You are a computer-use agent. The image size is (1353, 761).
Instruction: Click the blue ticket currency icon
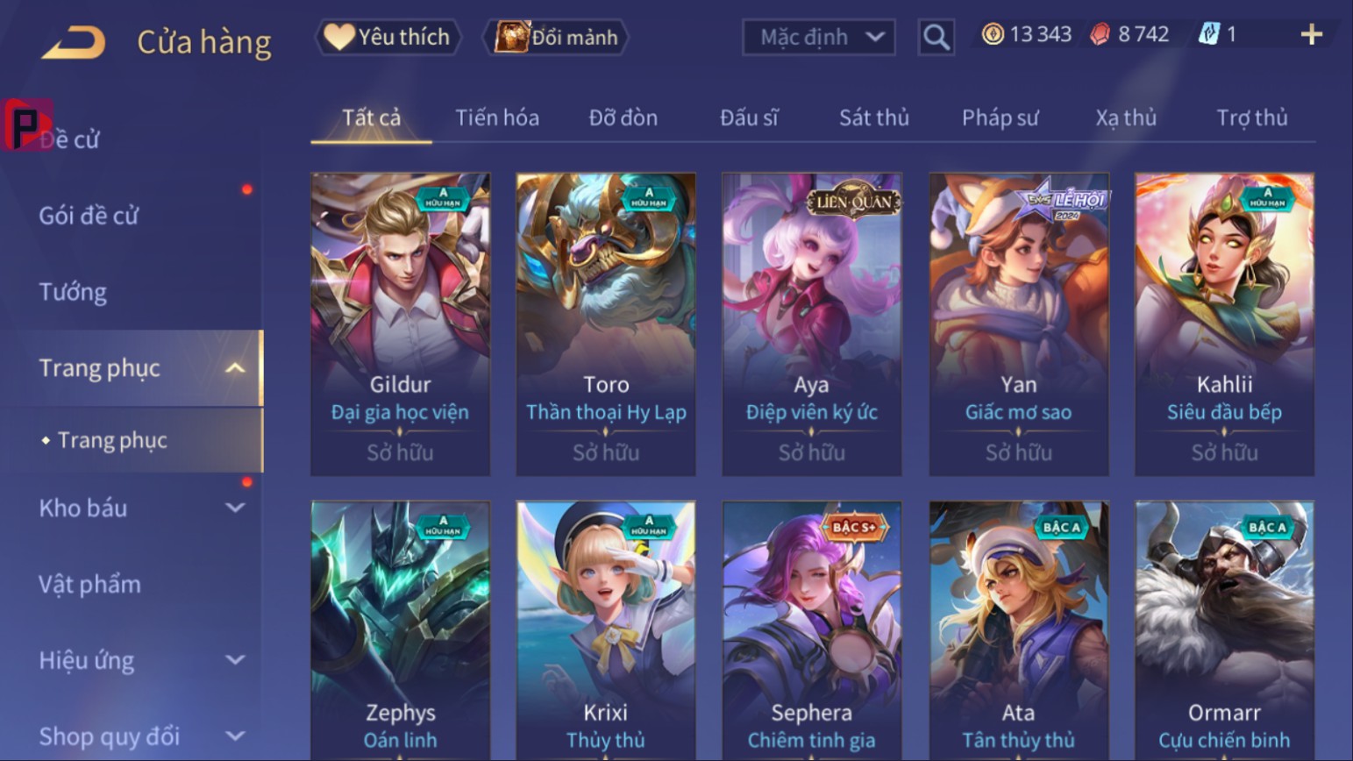(x=1208, y=34)
